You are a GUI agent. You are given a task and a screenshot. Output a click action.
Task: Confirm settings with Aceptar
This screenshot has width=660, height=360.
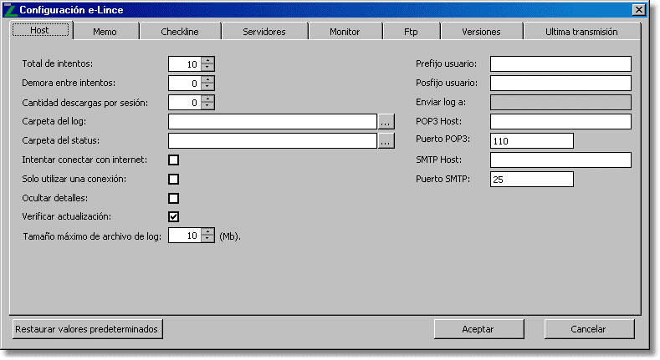tap(478, 329)
